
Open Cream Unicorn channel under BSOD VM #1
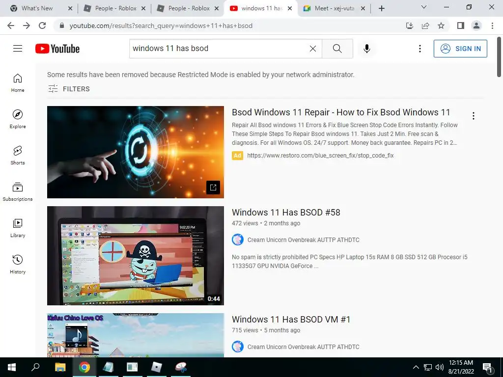[303, 347]
